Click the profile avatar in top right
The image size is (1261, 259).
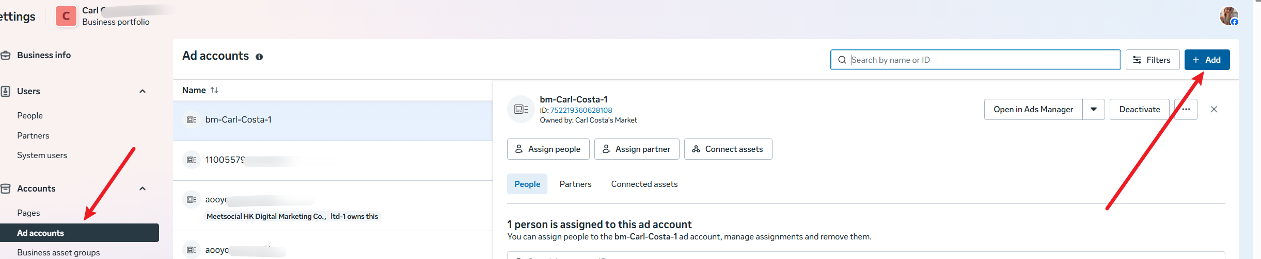(x=1228, y=16)
